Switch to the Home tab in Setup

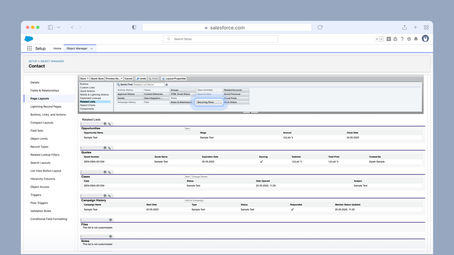57,48
